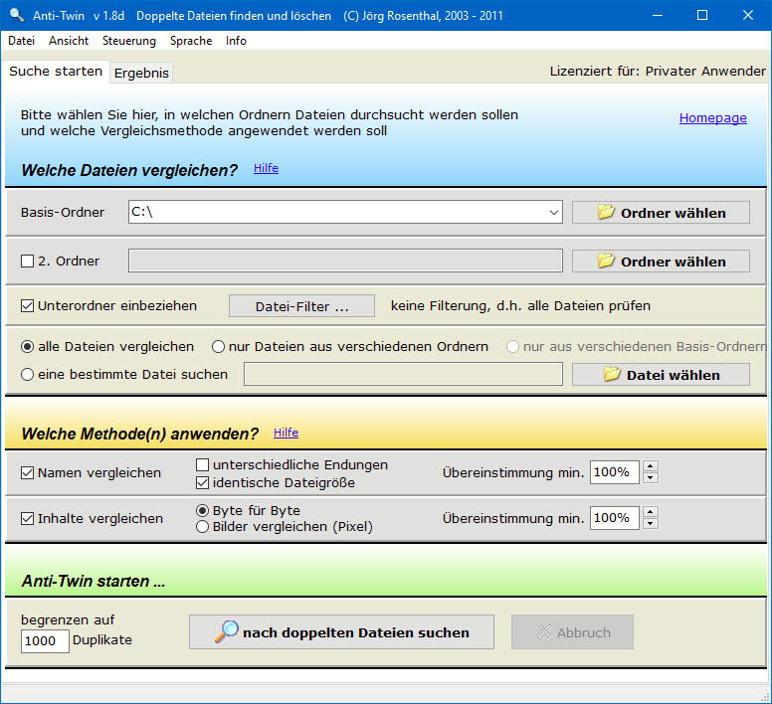Open the Sprache menu
Viewport: 772px width, 704px height.
point(191,41)
